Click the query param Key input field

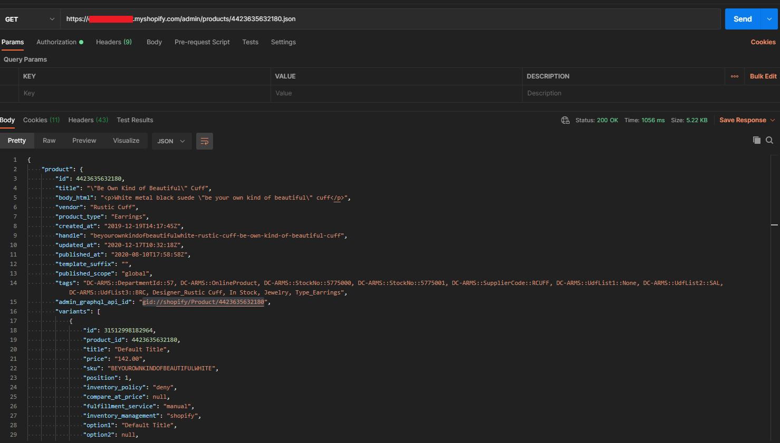pyautogui.click(x=145, y=93)
